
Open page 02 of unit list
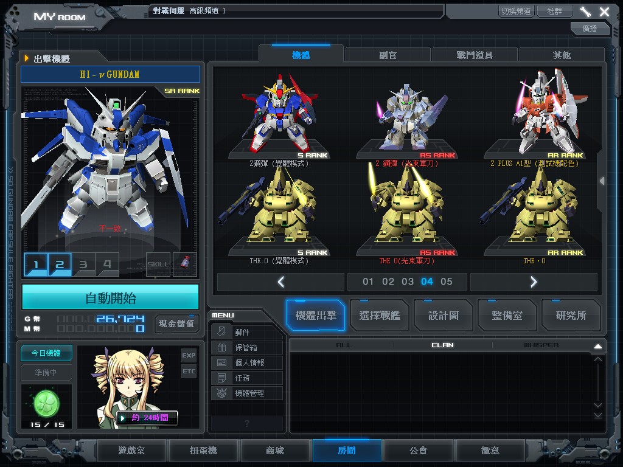[388, 282]
